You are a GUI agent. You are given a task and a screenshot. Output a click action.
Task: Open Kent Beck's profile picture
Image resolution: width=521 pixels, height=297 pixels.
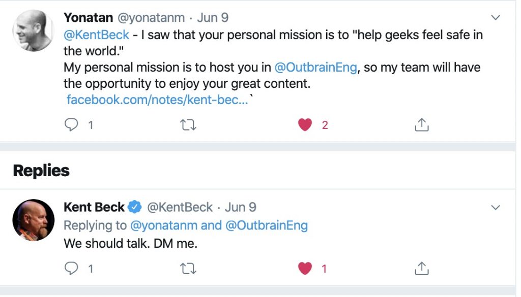pyautogui.click(x=34, y=219)
